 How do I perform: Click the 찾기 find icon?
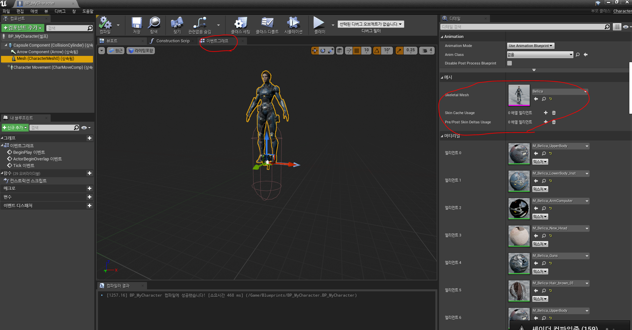(x=177, y=25)
